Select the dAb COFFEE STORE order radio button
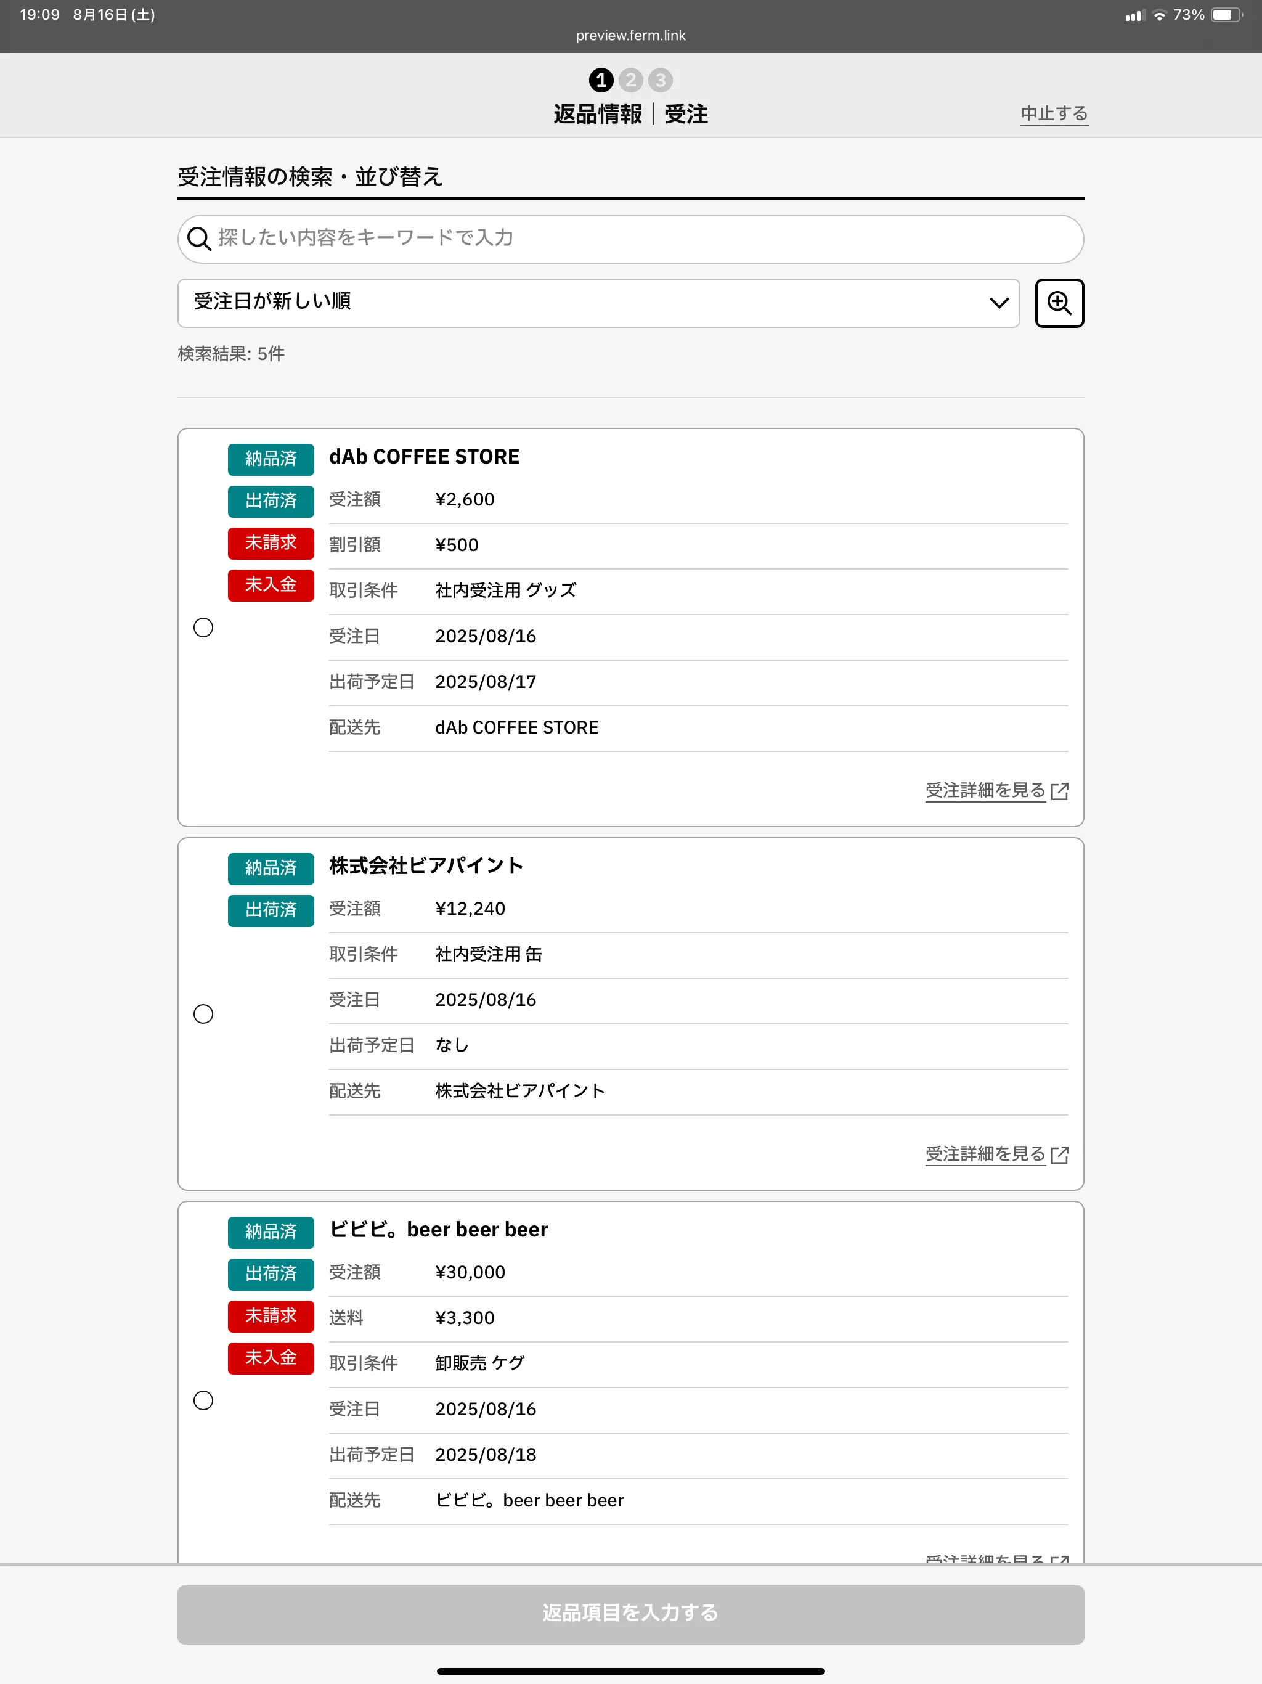 coord(203,627)
